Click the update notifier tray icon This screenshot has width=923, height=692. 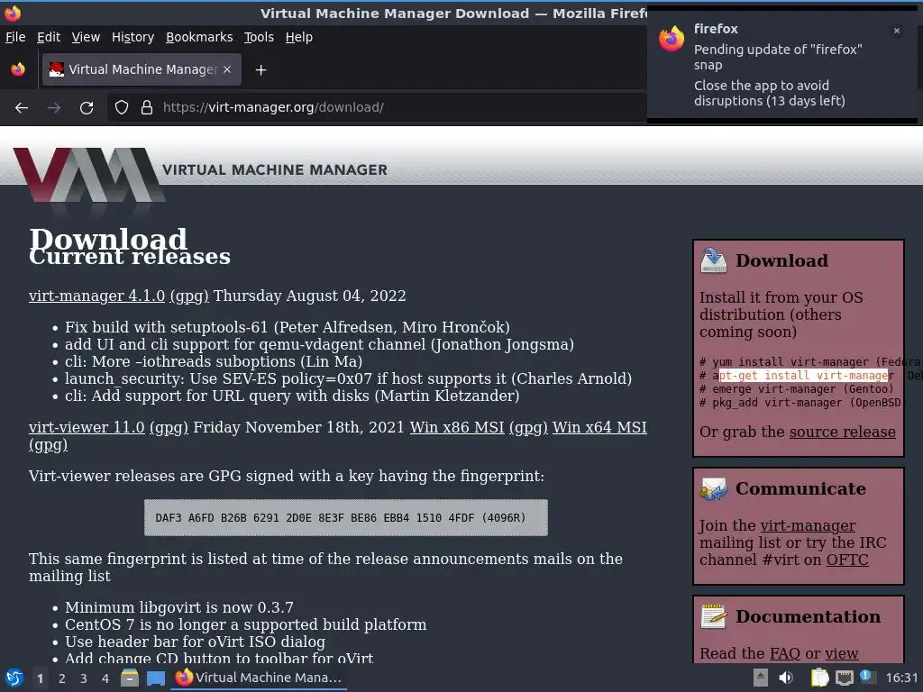(866, 677)
